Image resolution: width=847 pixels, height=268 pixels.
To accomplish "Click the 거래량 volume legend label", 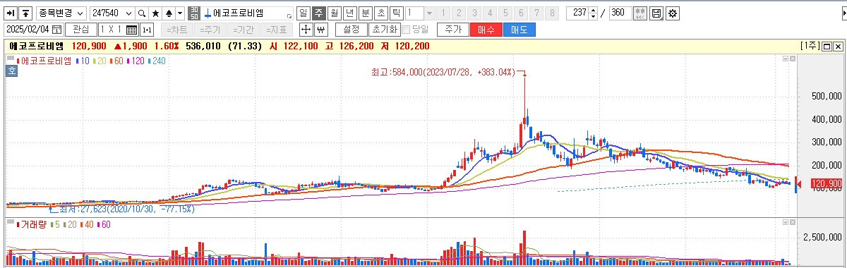I will coord(35,224).
